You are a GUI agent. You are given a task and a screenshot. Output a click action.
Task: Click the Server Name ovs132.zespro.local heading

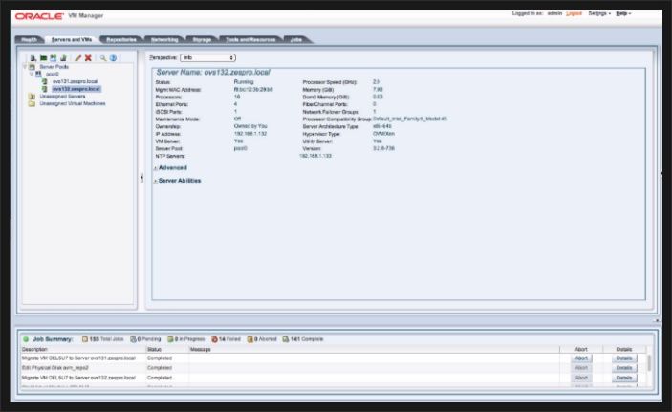213,72
